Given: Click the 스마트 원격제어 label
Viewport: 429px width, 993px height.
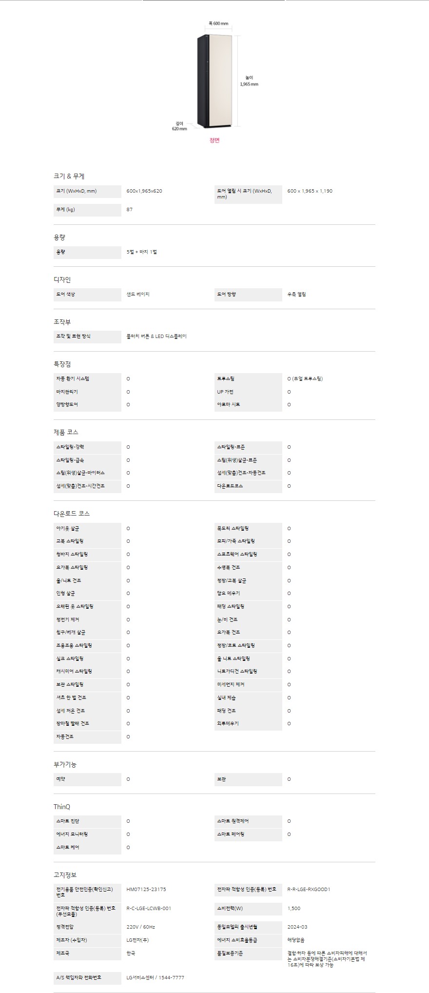Looking at the screenshot, I should pos(233,821).
